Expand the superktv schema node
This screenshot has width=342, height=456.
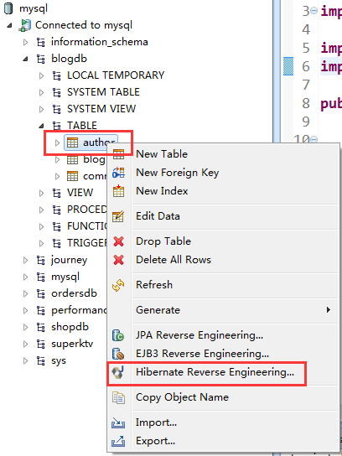point(26,344)
